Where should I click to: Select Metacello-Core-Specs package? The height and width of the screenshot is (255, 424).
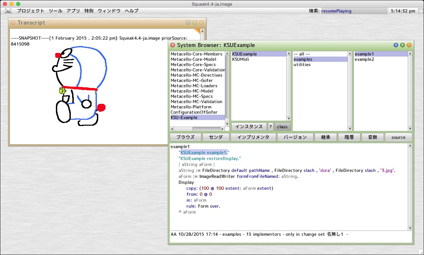(x=197, y=64)
